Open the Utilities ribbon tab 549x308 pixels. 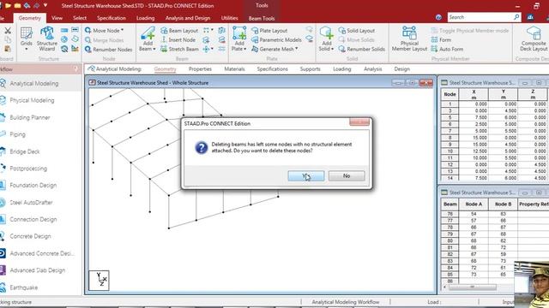(x=230, y=18)
